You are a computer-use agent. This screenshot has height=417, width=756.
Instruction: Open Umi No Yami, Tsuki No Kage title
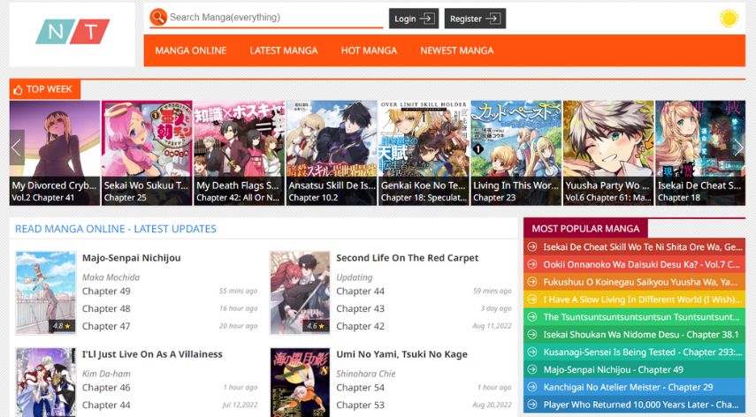401,354
